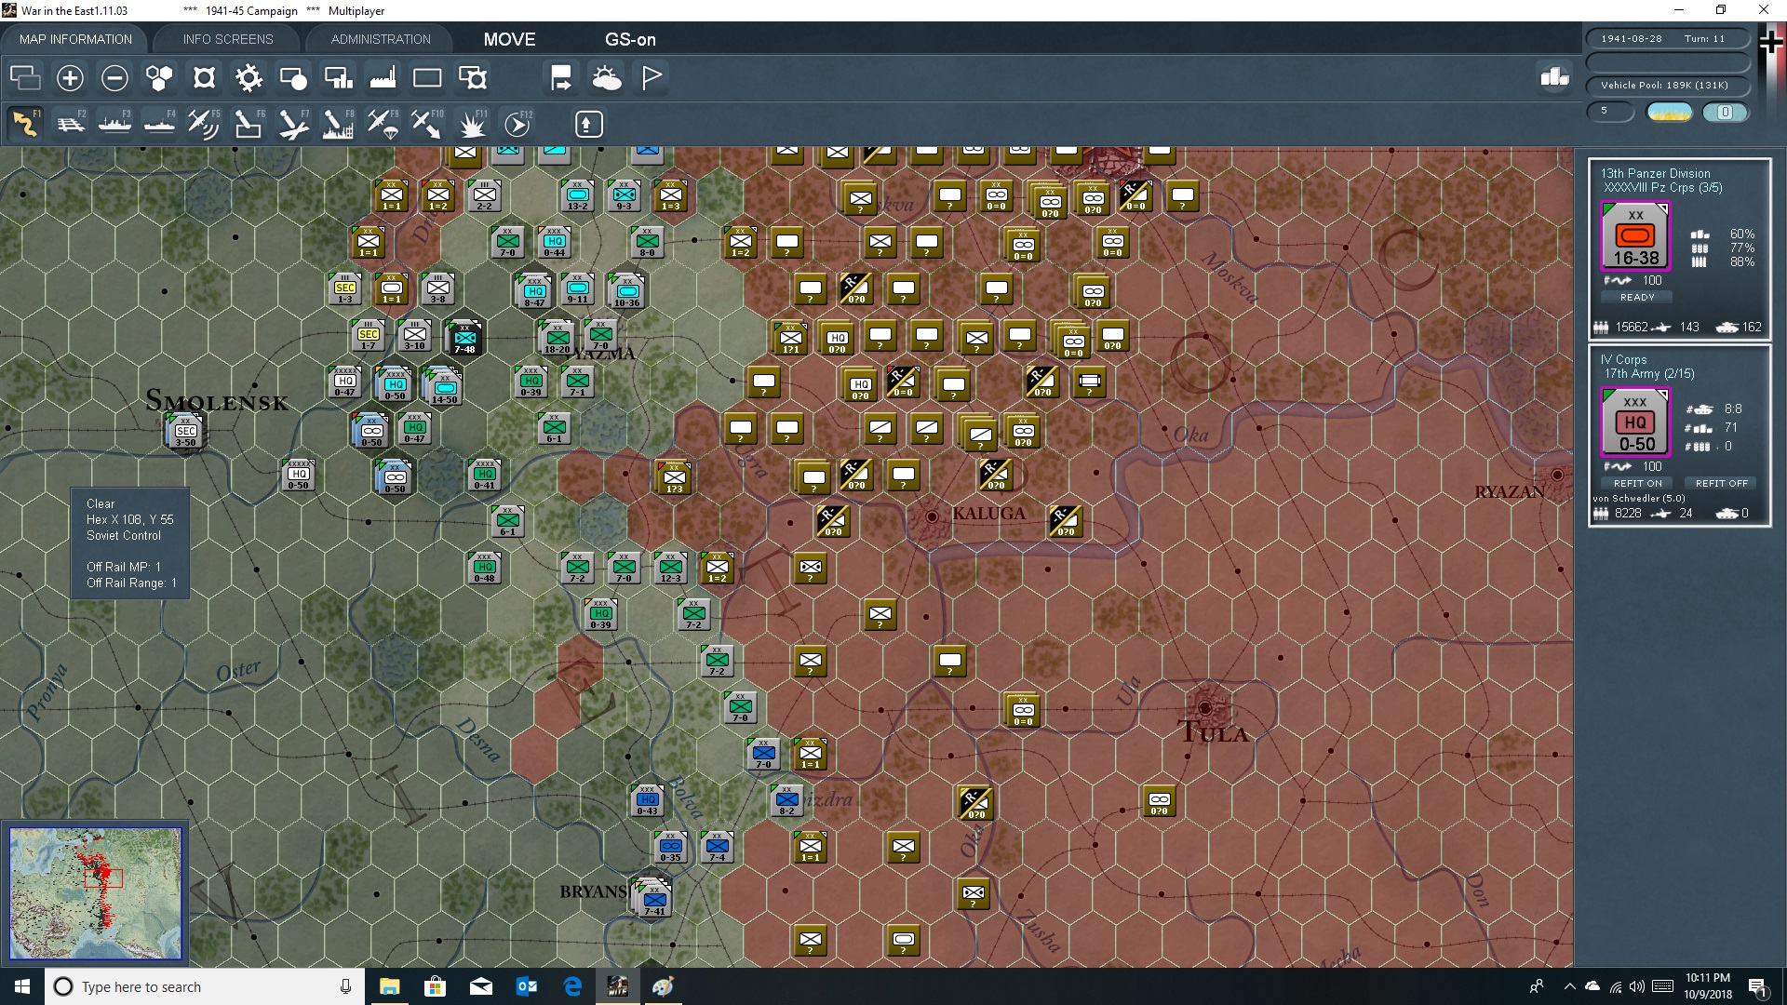Open the XXXXVIII Pz Crps (3/5) link
The width and height of the screenshot is (1787, 1005).
(x=1662, y=187)
